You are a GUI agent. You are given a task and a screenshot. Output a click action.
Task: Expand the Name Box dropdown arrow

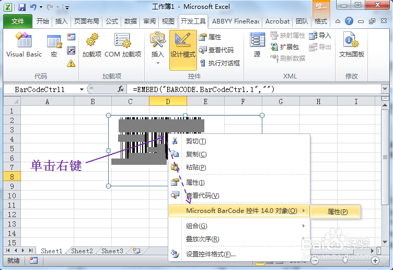coord(82,89)
